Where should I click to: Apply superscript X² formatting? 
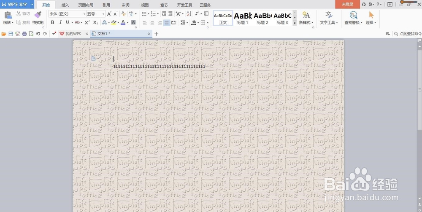click(87, 23)
